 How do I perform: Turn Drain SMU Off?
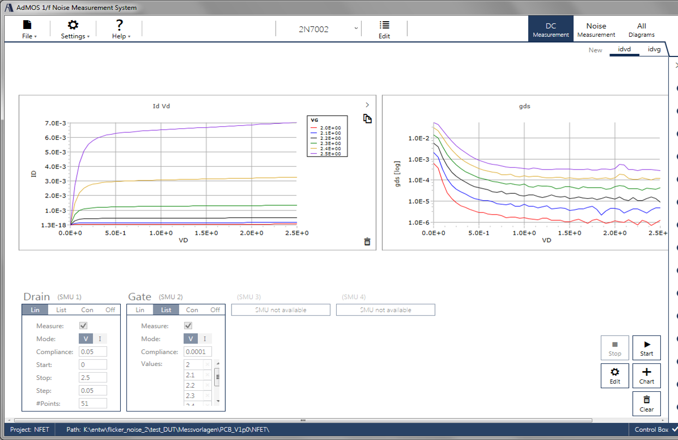[110, 310]
